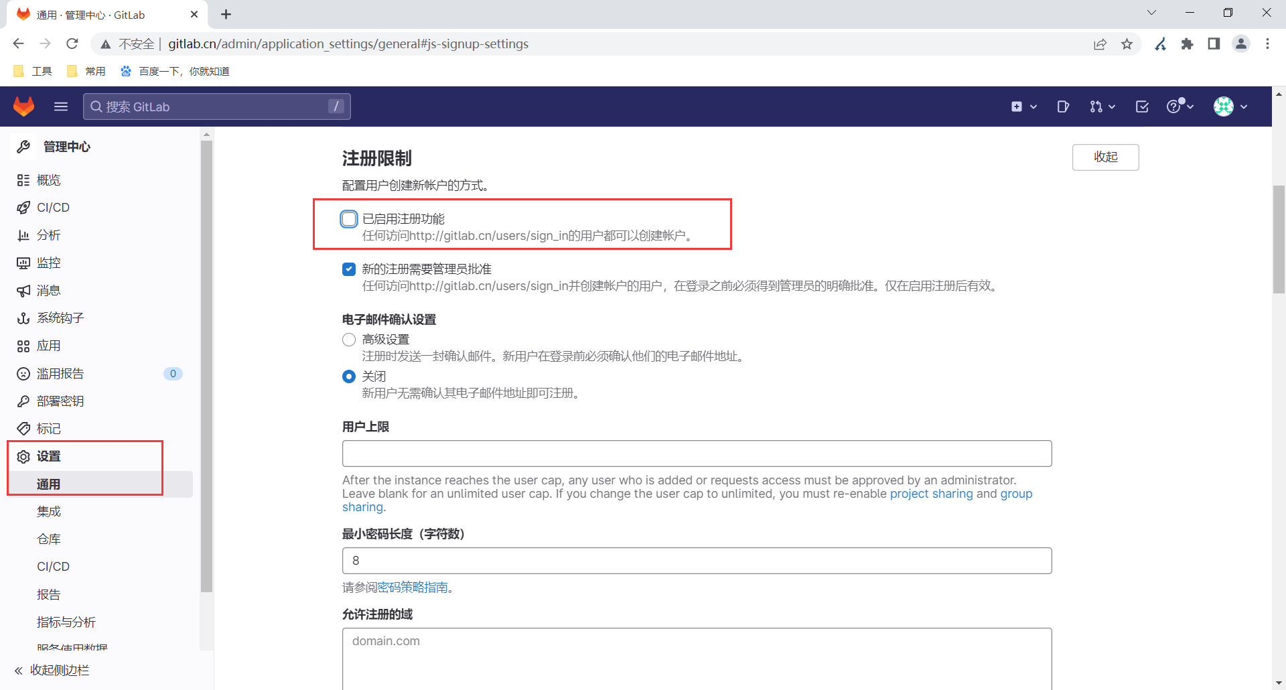Click the 应用 sidebar icon
Screen dimensions: 1286x690
pos(23,346)
